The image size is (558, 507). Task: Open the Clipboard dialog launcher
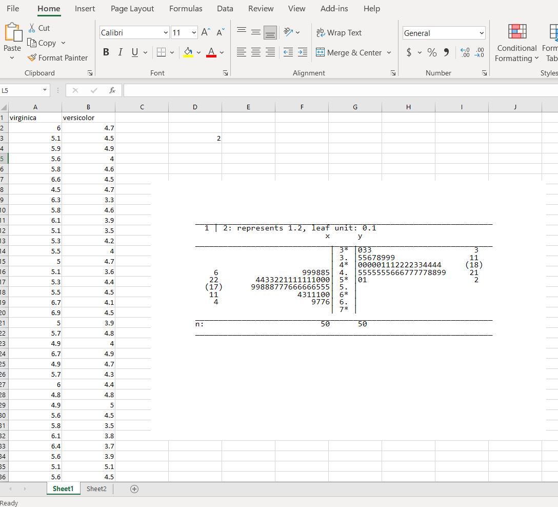point(90,73)
